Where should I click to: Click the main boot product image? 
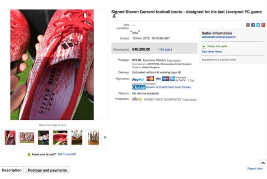[52, 65]
